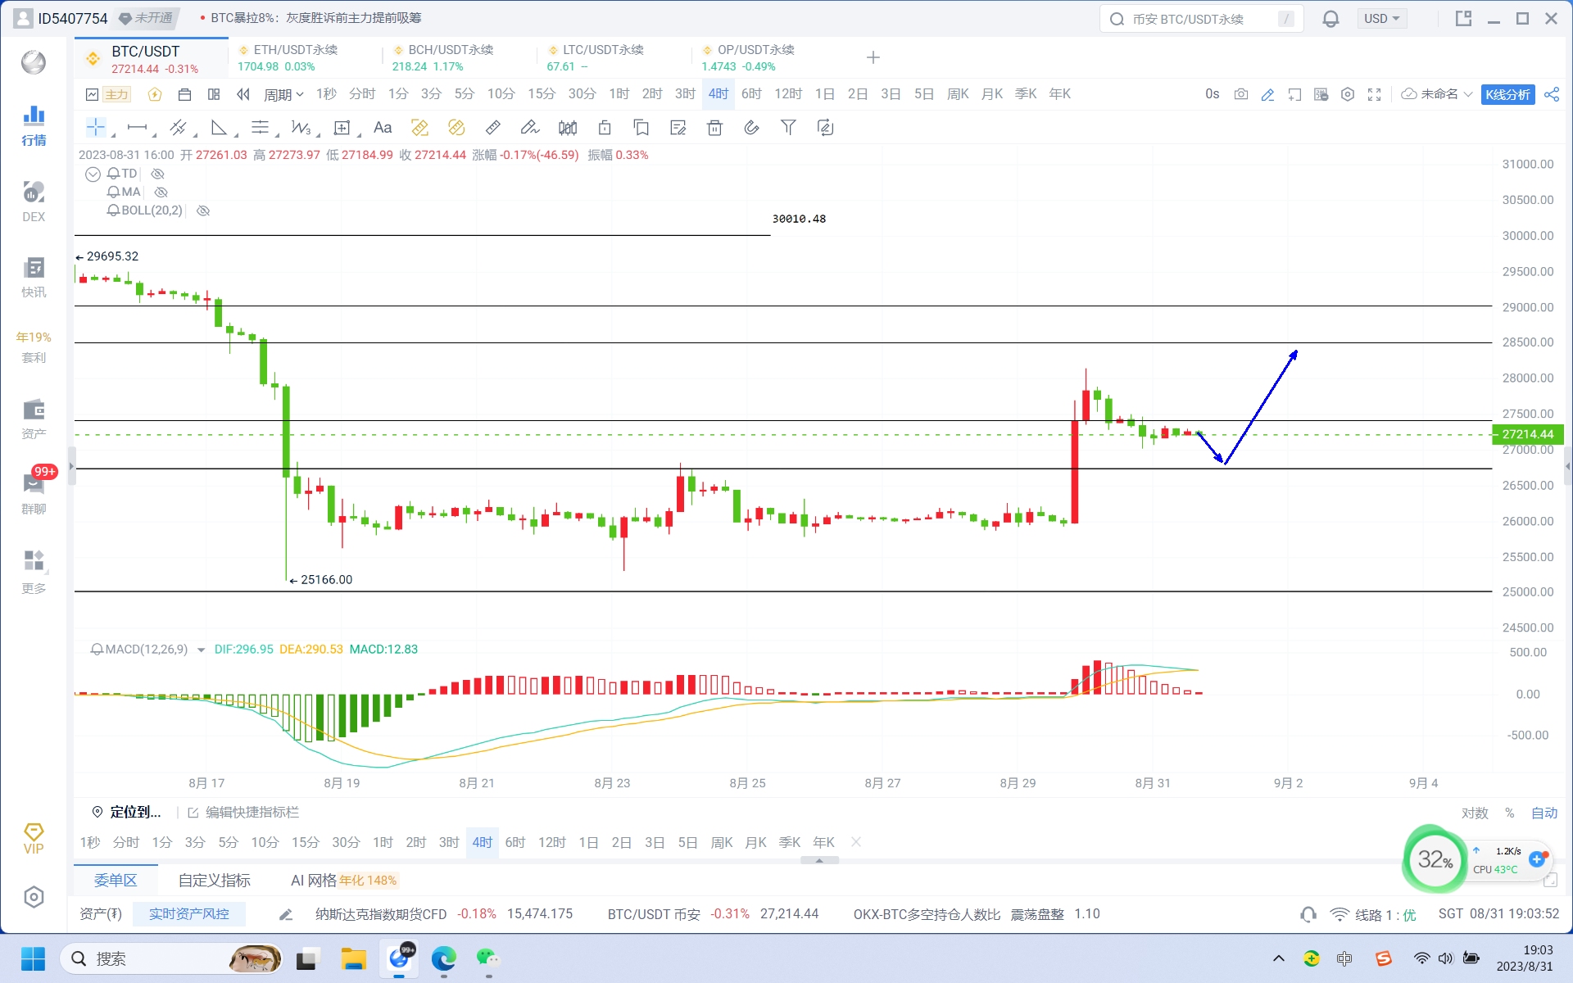
Task: Expand the USD currency dropdown
Action: 1381,18
